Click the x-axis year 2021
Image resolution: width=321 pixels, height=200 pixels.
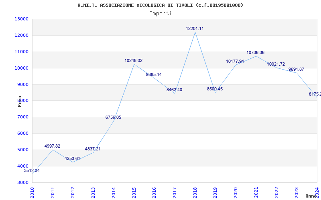tap(256, 192)
